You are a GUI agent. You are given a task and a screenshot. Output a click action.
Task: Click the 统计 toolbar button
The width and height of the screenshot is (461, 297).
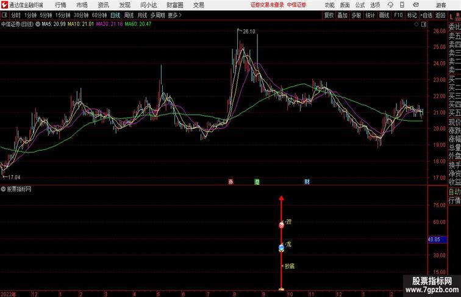click(370, 15)
